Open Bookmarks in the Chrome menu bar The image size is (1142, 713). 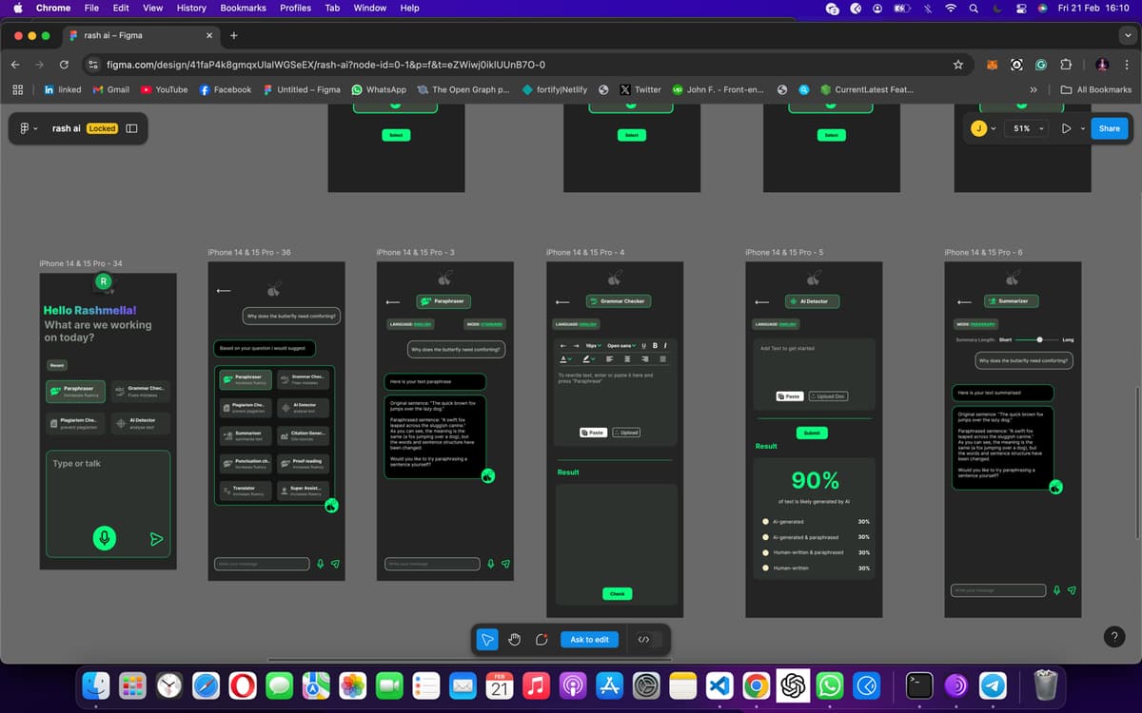[243, 8]
